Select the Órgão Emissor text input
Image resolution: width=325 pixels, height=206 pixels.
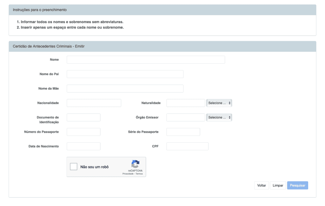(x=186, y=117)
